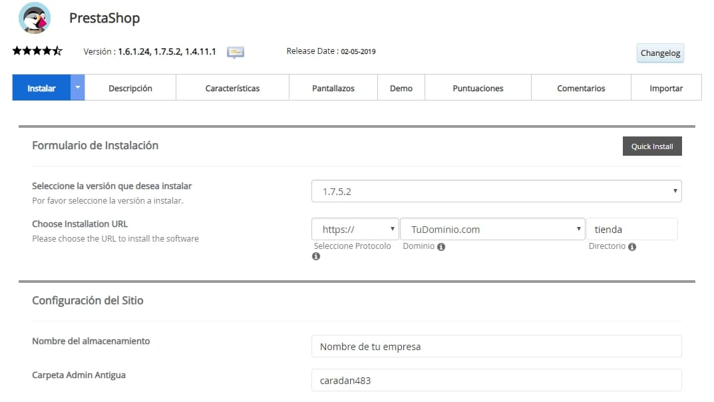Click the info icon under Seleccione Protocolo
This screenshot has height=402, width=714.
pos(316,256)
